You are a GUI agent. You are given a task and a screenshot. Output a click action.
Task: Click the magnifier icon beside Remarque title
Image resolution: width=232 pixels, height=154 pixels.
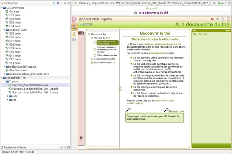166,110
